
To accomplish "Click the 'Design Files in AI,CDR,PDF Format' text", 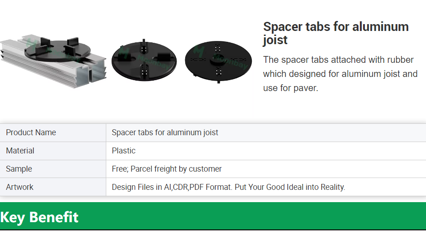I will [x=171, y=187].
